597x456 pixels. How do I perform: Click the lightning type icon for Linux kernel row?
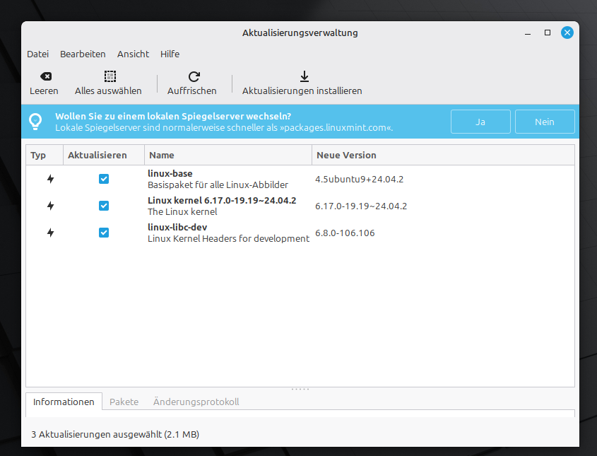click(x=50, y=206)
